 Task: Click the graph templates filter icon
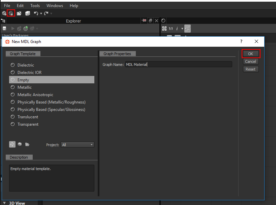pos(12,144)
